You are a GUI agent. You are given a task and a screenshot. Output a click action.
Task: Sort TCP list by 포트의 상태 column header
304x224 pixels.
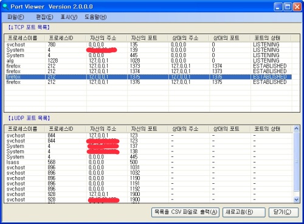click(271, 38)
